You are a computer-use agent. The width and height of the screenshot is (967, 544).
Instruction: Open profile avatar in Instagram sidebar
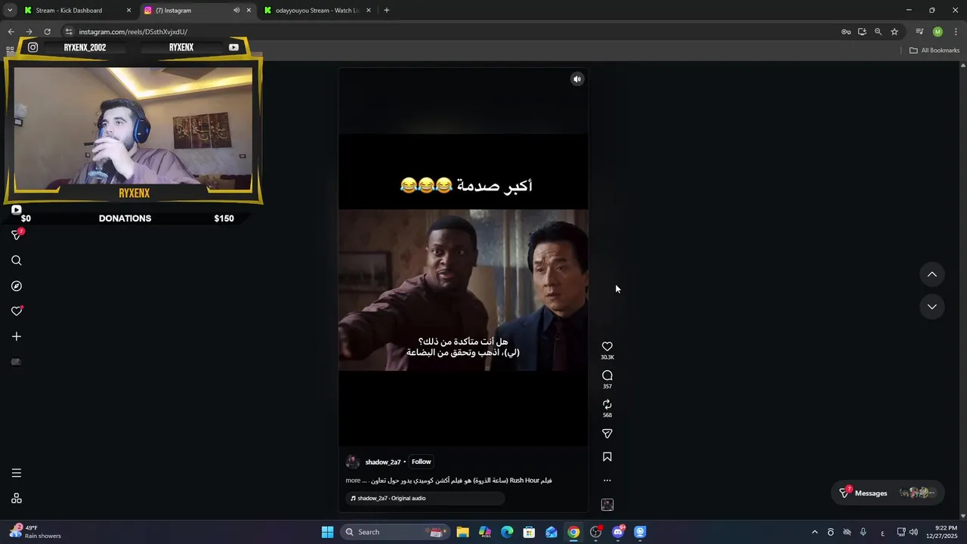(x=16, y=362)
